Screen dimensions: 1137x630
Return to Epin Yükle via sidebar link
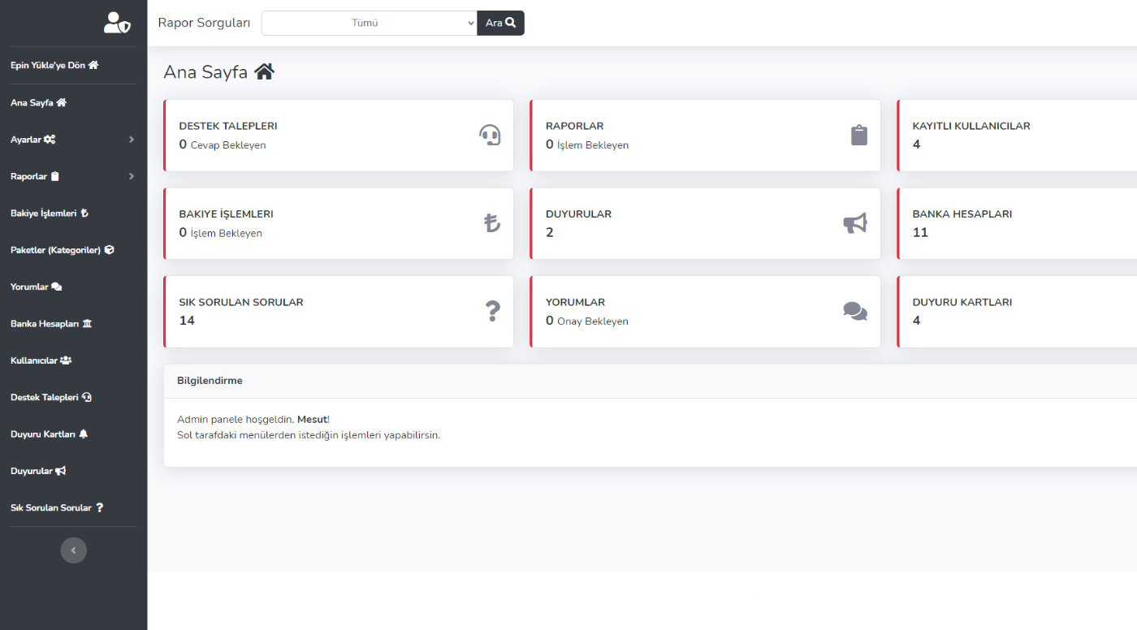coord(54,65)
